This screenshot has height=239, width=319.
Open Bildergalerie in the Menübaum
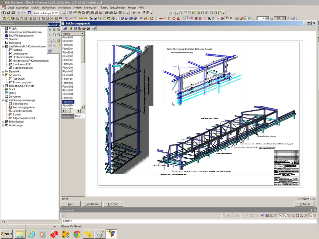[20, 104]
